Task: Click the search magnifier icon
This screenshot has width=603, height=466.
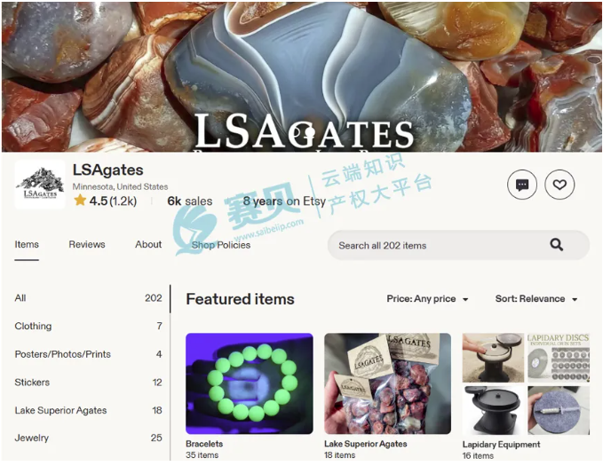Action: click(556, 244)
